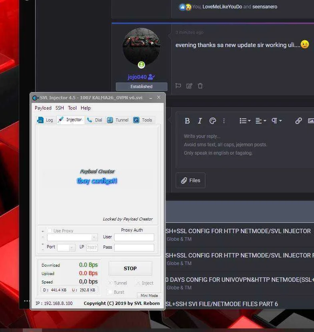Screen dimensions: 314x332
Task: Click the 'tboy configs!!' payload text
Action: (97, 181)
